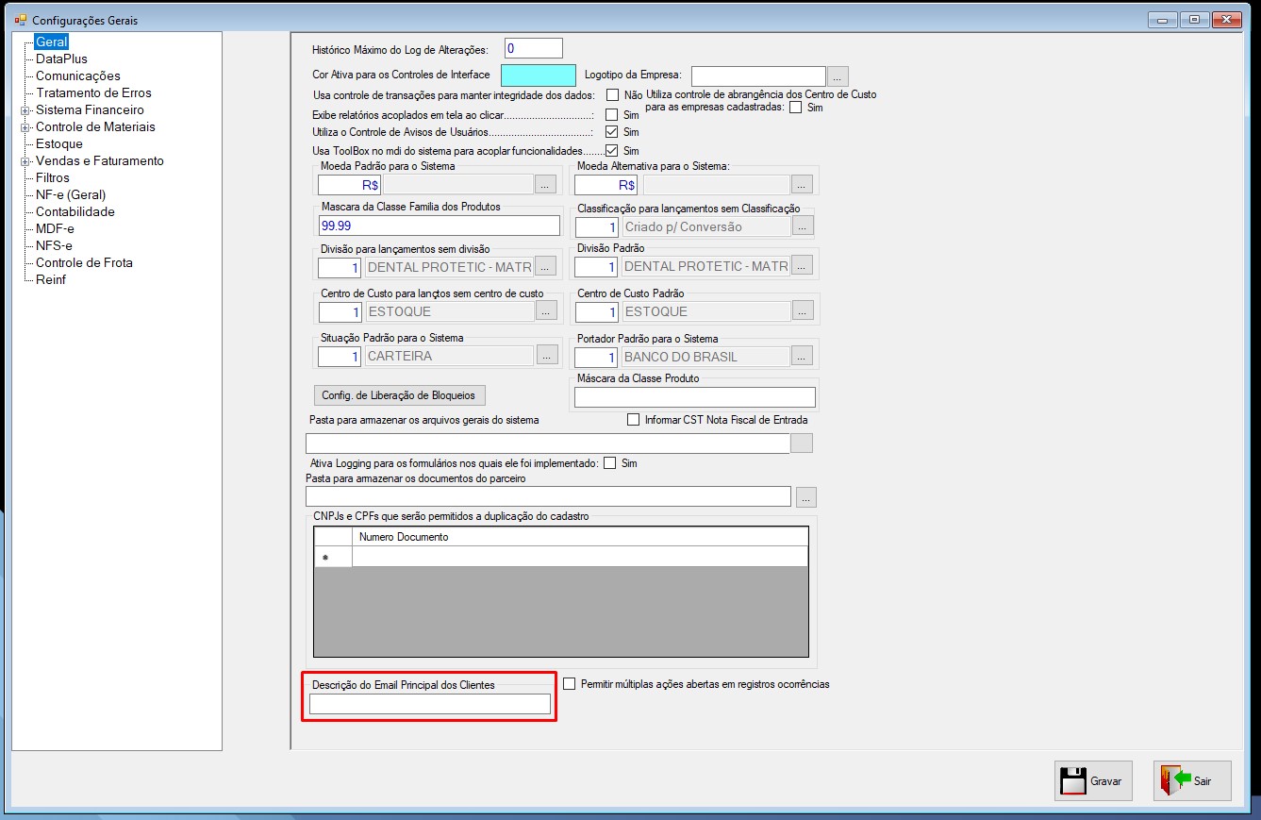This screenshot has width=1261, height=820.
Task: Select Comunicações in the settings tree
Action: (x=78, y=75)
